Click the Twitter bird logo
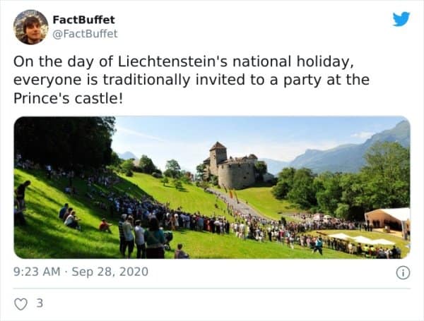Image resolution: width=424 pixels, height=321 pixels. click(x=401, y=19)
